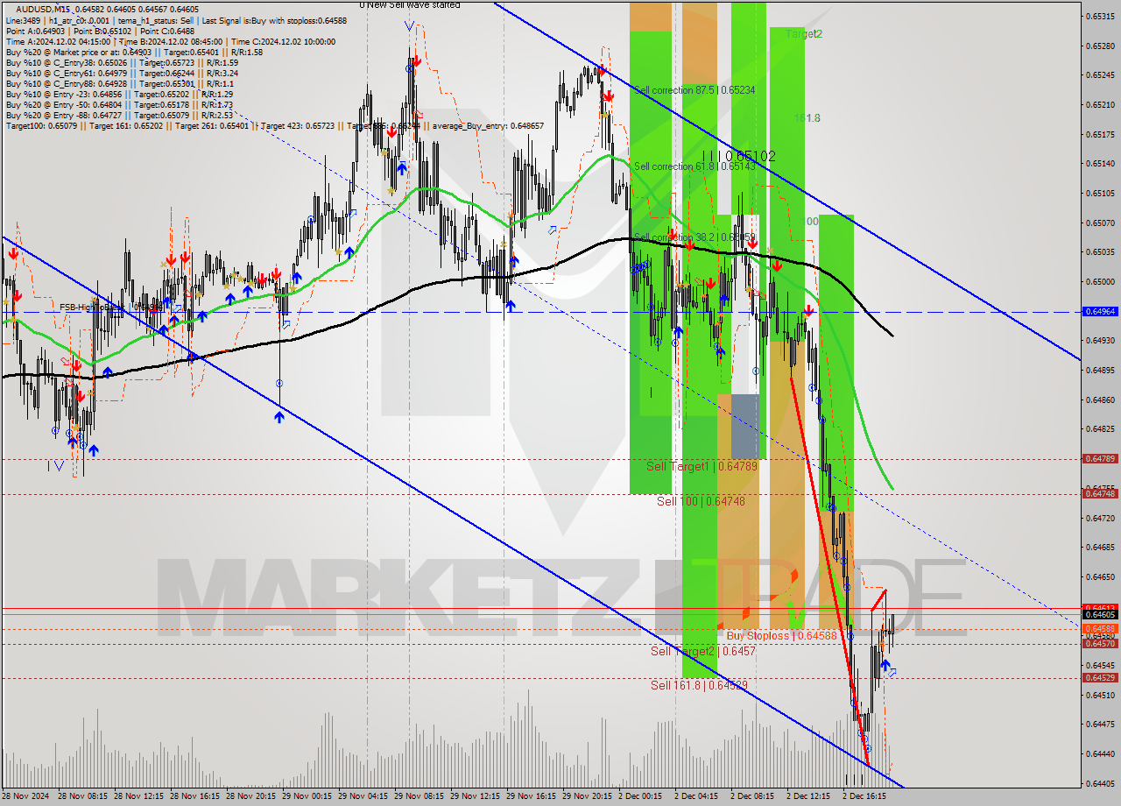Image resolution: width=1121 pixels, height=806 pixels.
Task: Click the '29 Nov 04:15' time axis label
Action: (363, 796)
